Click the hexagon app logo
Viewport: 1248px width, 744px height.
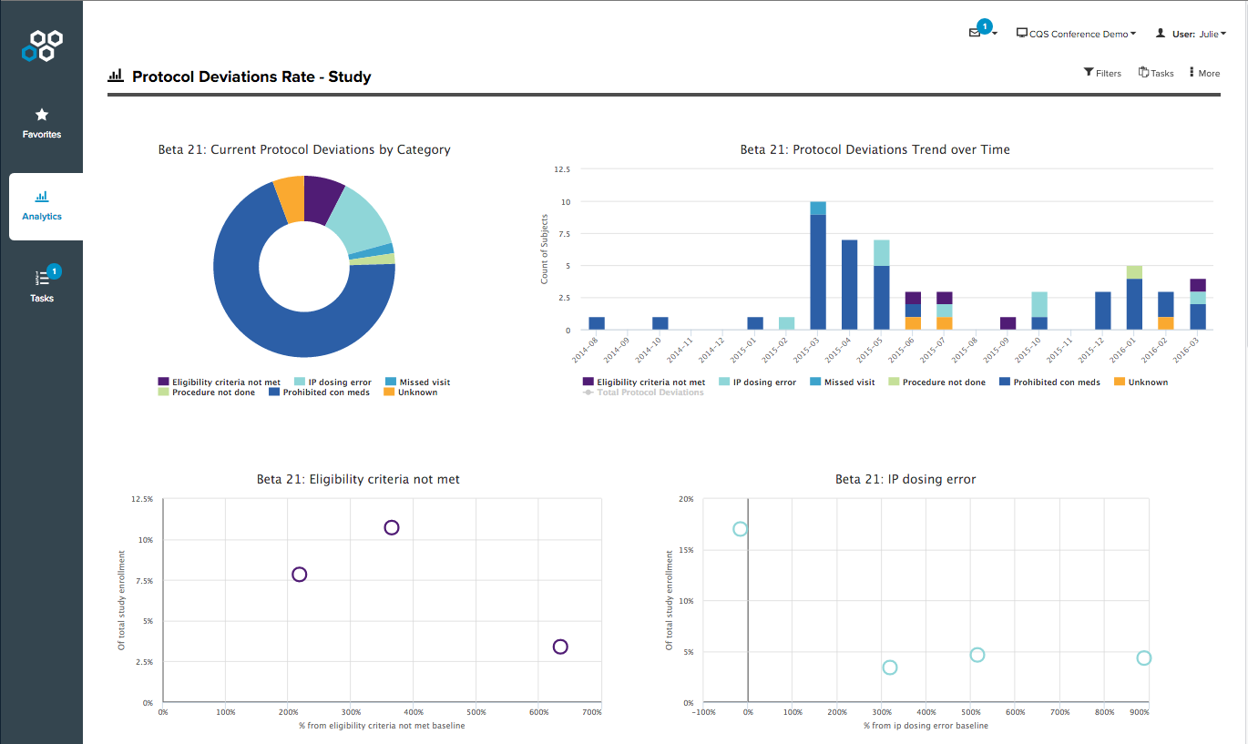click(x=42, y=45)
